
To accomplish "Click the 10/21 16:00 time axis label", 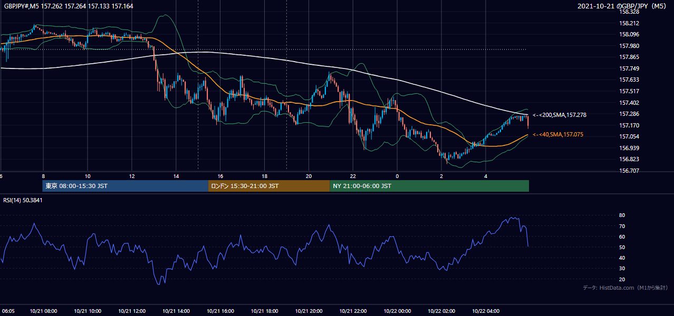I will [220, 311].
